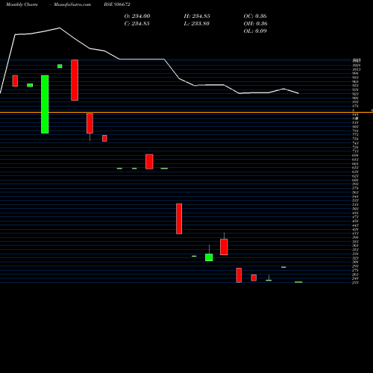
Task: Click the 'BSE 936672' symbol text
Action: click(117, 4)
